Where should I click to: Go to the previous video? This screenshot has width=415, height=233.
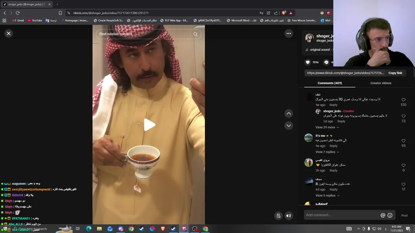point(289,114)
